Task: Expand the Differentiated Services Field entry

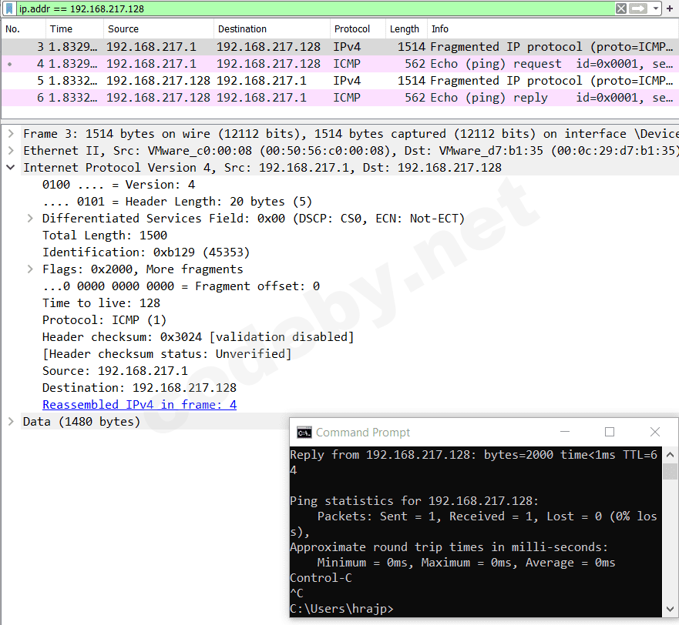Action: pyautogui.click(x=29, y=218)
